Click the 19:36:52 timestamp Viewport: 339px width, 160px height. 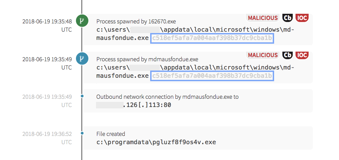[x=47, y=134]
